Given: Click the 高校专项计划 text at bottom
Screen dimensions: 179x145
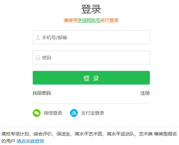Looking at the screenshot, I should point(15,134).
